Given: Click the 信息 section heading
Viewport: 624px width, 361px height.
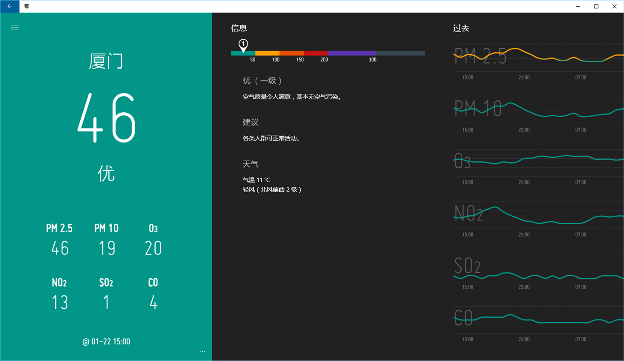Looking at the screenshot, I should [239, 28].
